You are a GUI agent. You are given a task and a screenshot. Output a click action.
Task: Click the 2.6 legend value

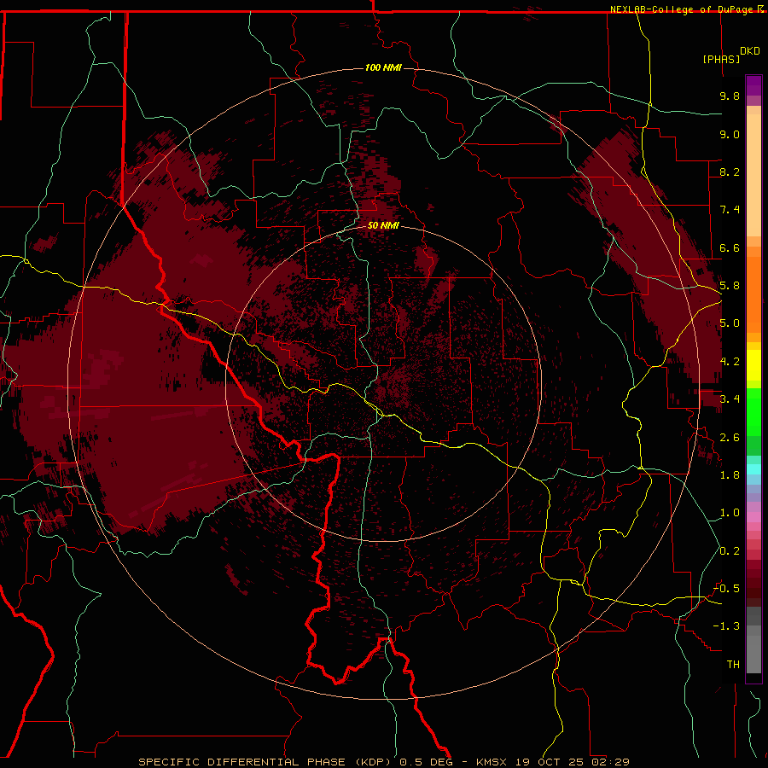pos(730,438)
